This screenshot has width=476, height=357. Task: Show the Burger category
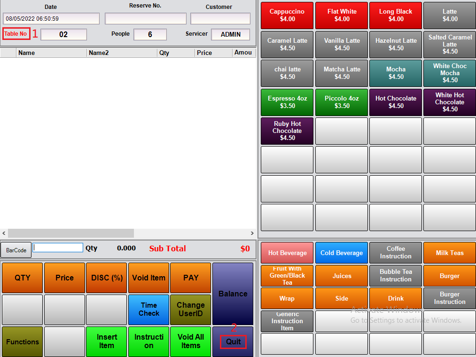point(450,276)
